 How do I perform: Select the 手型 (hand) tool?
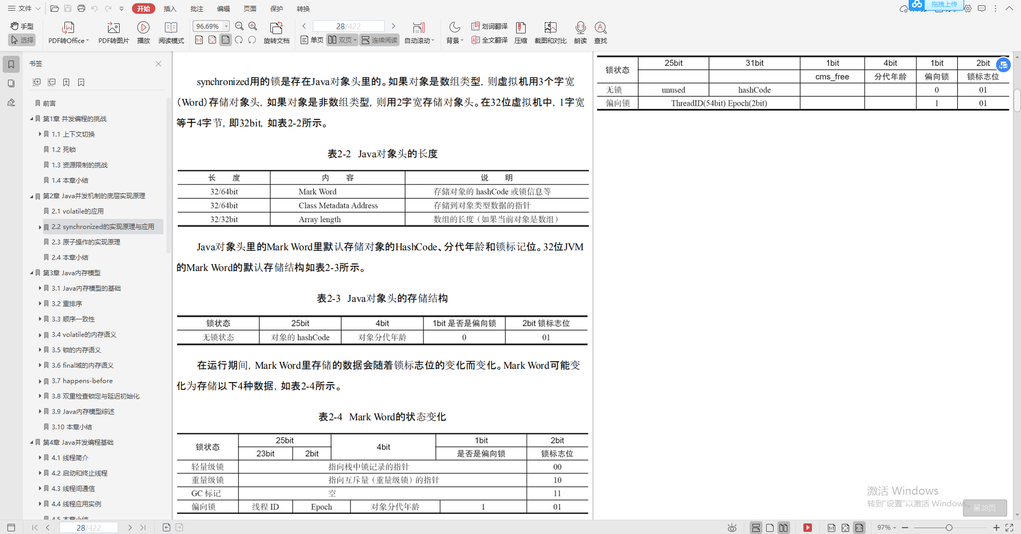point(22,26)
